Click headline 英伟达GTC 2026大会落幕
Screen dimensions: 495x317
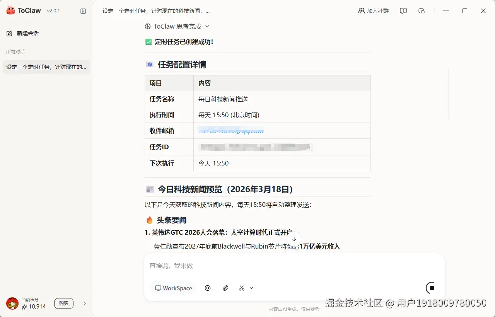tap(218, 232)
